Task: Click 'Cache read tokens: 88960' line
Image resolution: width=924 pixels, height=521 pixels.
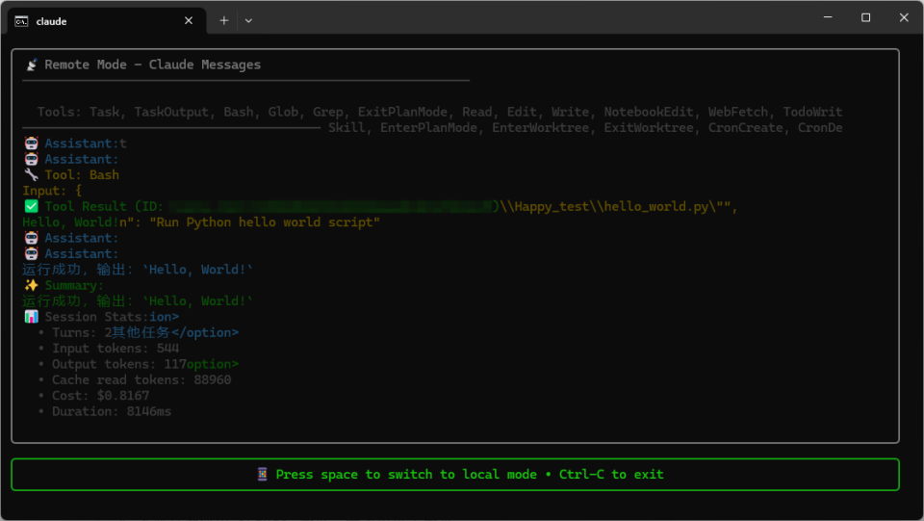Action: [x=141, y=379]
